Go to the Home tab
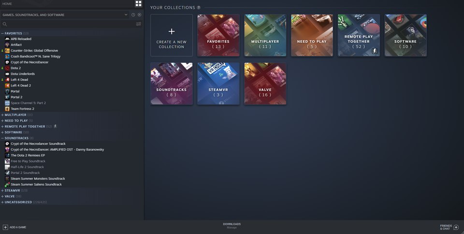 click(7, 4)
